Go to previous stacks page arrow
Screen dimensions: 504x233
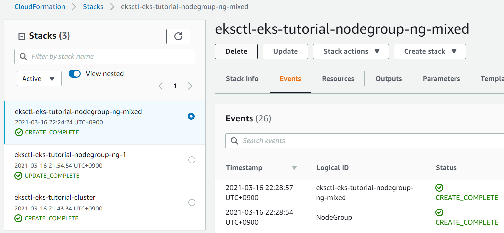pyautogui.click(x=161, y=86)
